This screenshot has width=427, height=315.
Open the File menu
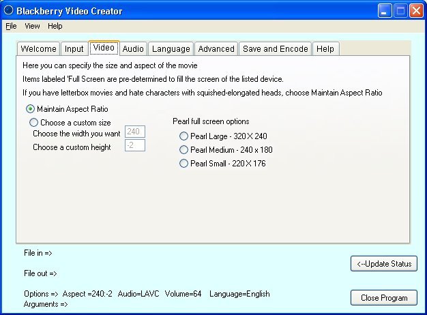pyautogui.click(x=11, y=26)
